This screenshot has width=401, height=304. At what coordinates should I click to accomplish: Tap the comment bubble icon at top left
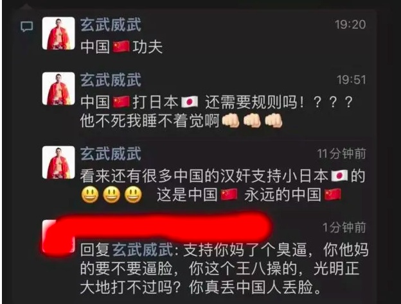27,26
